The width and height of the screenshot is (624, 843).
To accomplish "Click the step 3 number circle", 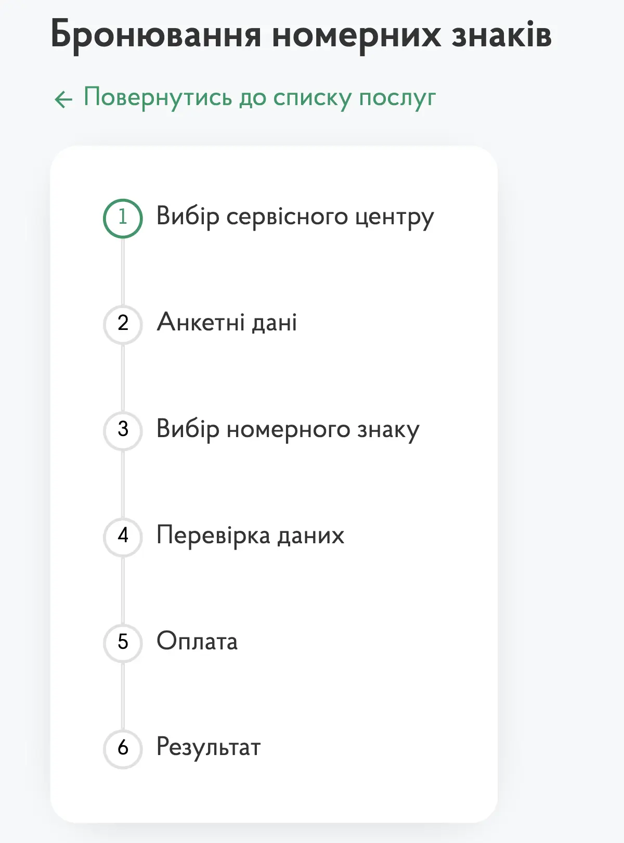I will [123, 430].
